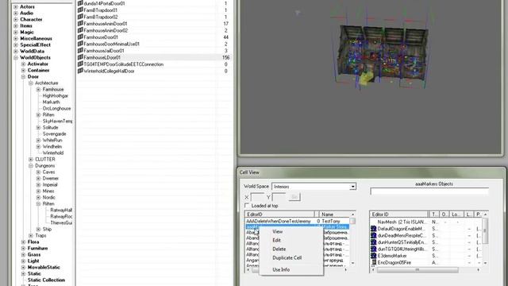Choose Duplicate Cell from the context menu
508x286 pixels.
pos(287,257)
